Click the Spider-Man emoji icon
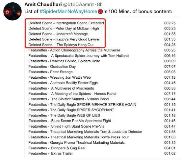Viewport: 181px width, 161px height. (100, 11)
